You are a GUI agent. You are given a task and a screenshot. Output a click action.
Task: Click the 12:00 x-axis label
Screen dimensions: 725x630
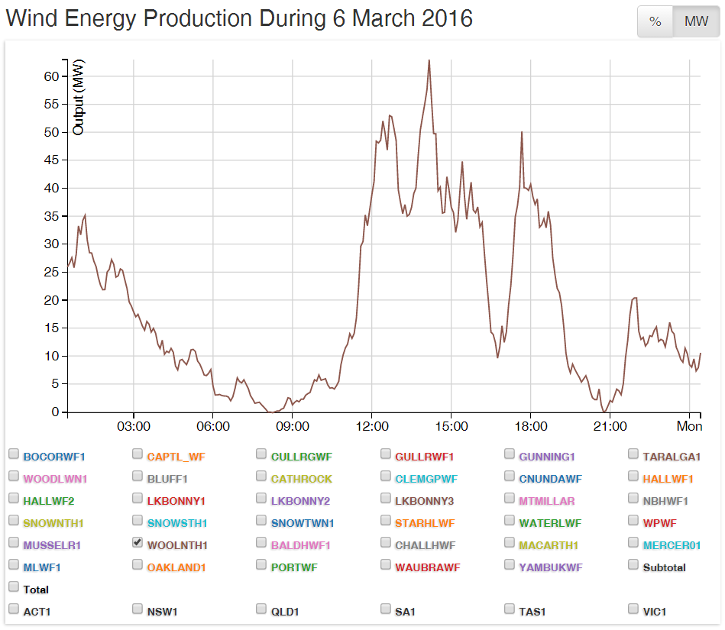pyautogui.click(x=372, y=425)
